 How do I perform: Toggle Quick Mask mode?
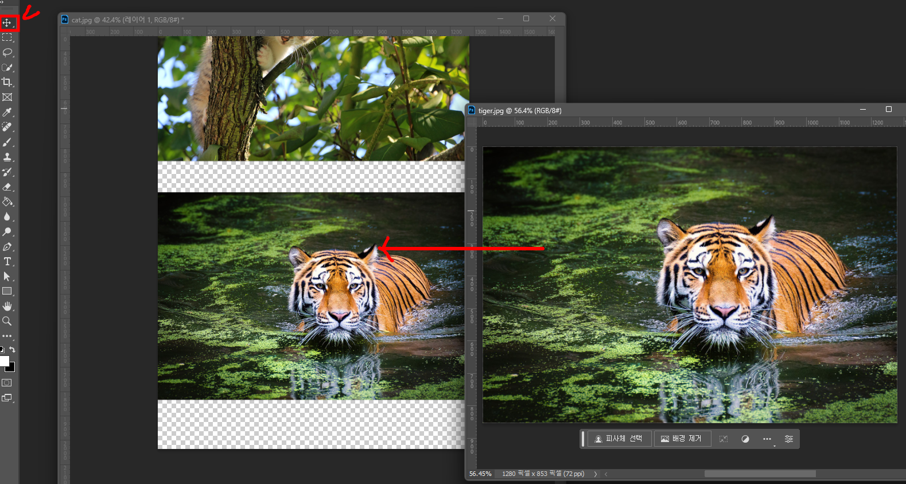pos(7,383)
